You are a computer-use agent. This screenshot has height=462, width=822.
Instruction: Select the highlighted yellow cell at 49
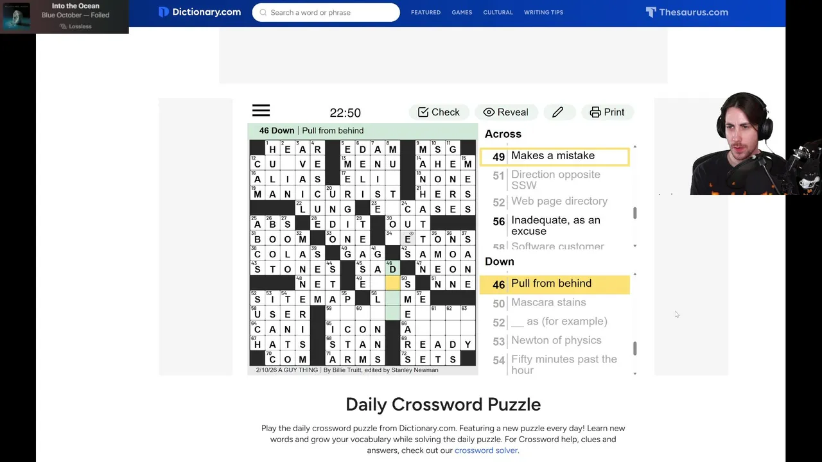pyautogui.click(x=392, y=283)
